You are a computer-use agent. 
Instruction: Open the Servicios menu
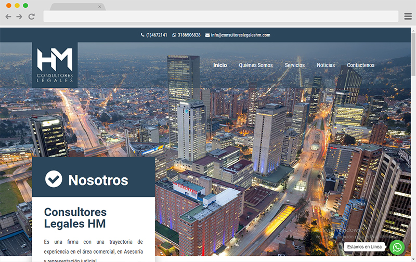[x=295, y=65]
